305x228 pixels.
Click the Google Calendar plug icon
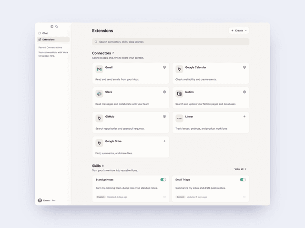[179, 69]
